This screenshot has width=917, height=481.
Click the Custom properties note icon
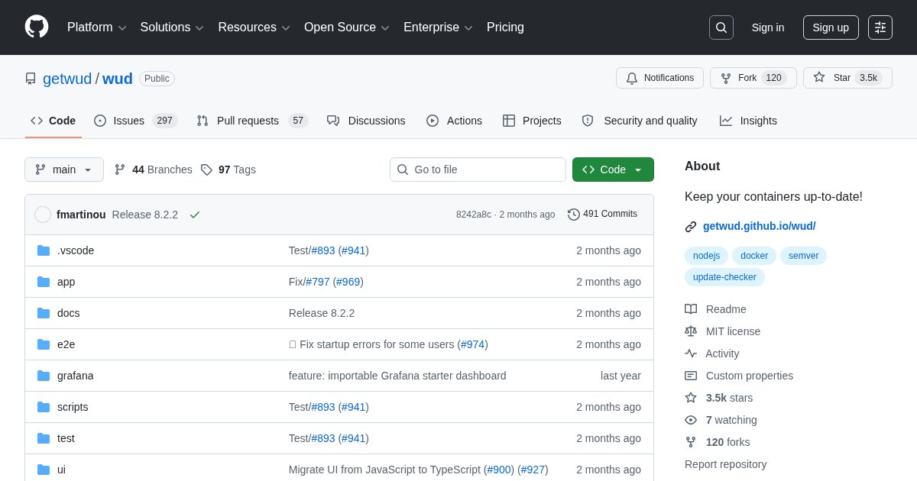(691, 376)
